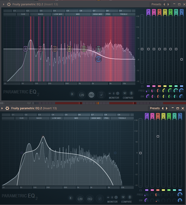Select the dash monitor option in the upper EQ

pyautogui.click(x=110, y=93)
